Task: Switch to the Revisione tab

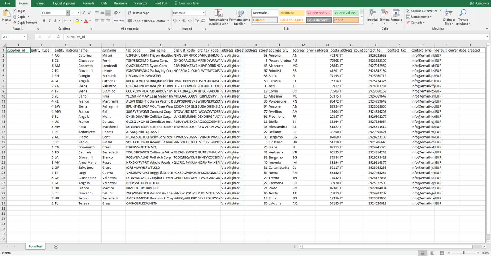Action: coord(120,3)
